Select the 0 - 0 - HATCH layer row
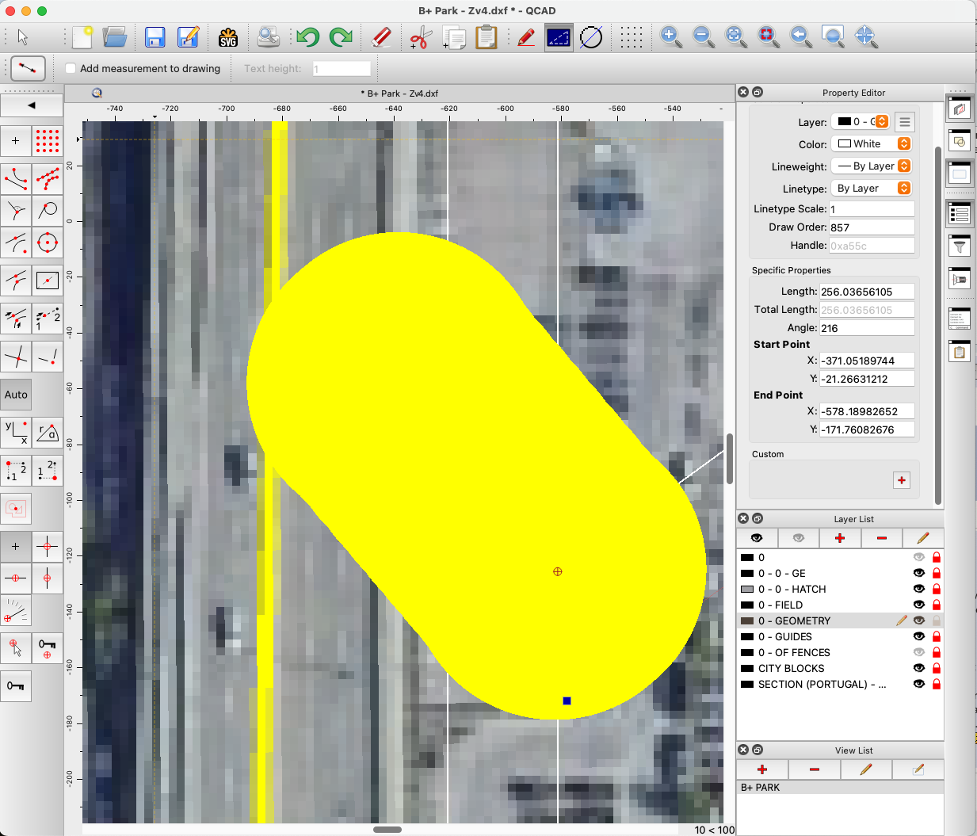The height and width of the screenshot is (836, 977). (840, 589)
